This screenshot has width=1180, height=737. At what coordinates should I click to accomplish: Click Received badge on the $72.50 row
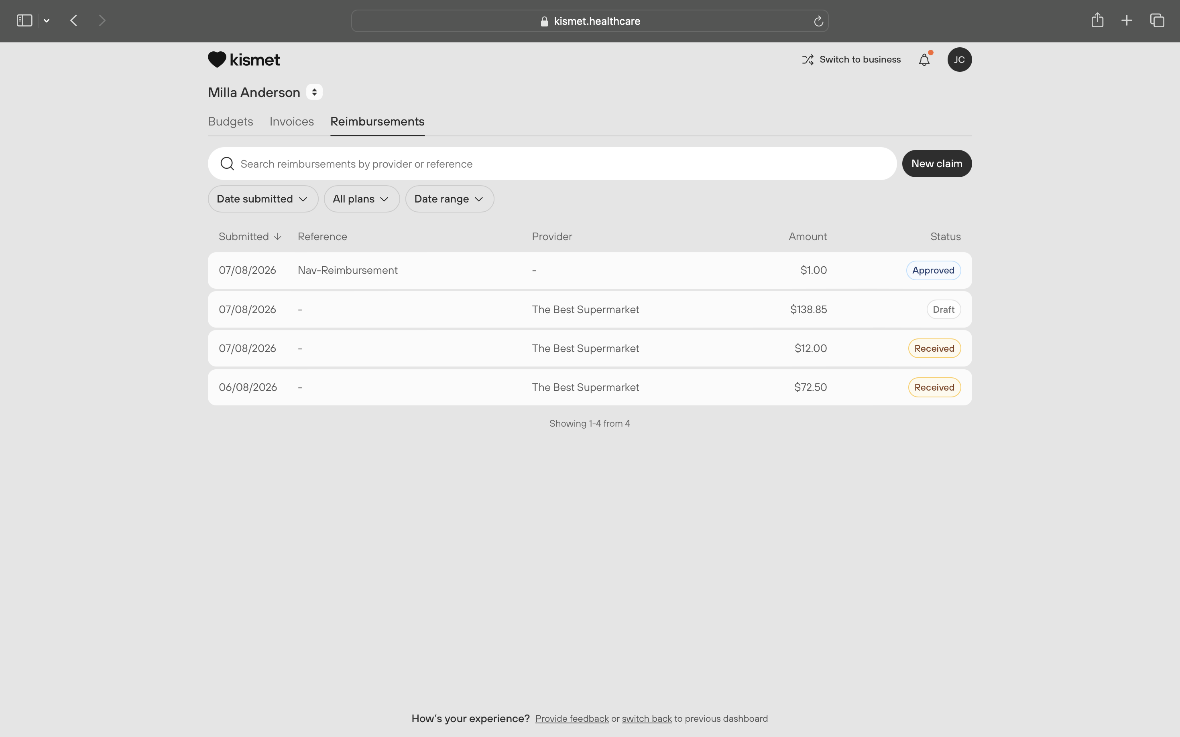[934, 387]
